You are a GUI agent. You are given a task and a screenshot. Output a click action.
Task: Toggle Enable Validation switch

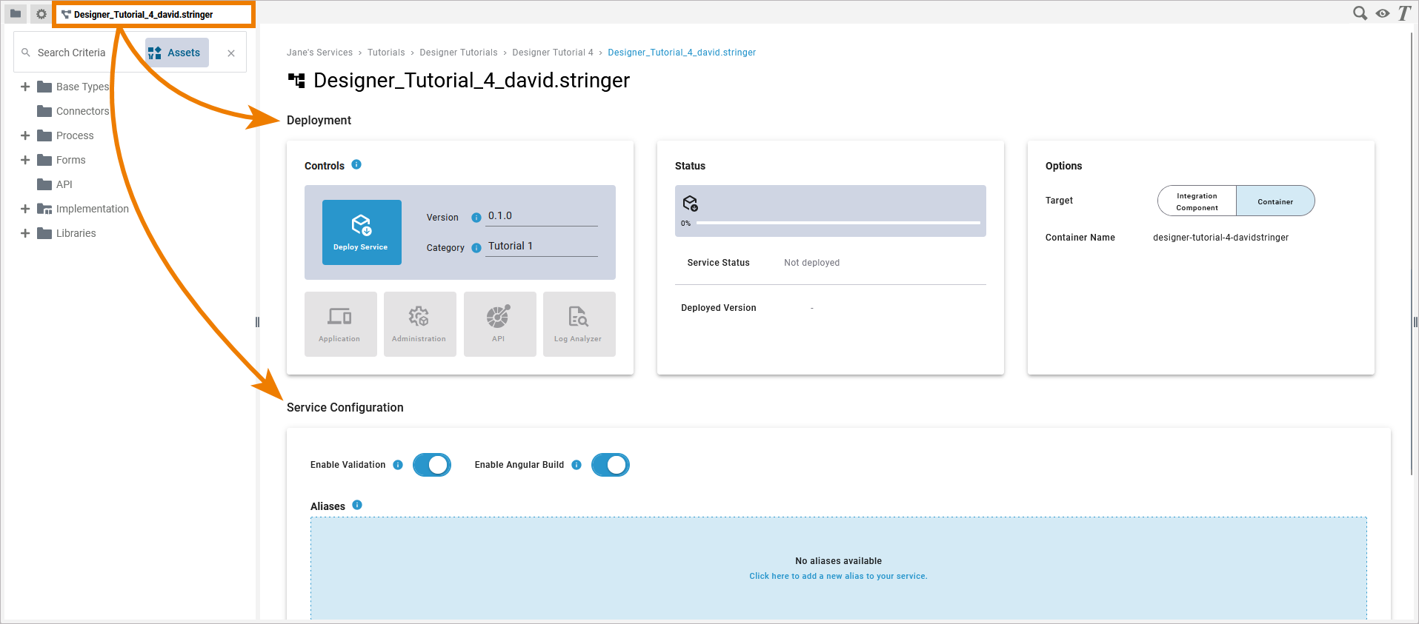click(432, 465)
